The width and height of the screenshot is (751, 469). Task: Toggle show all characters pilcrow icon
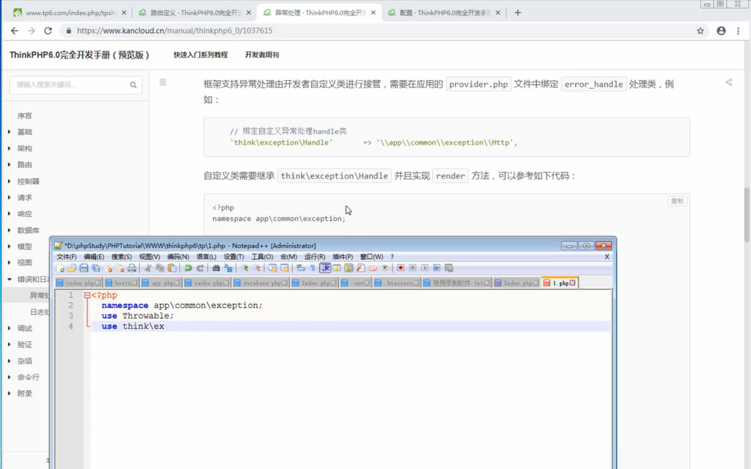tap(313, 268)
